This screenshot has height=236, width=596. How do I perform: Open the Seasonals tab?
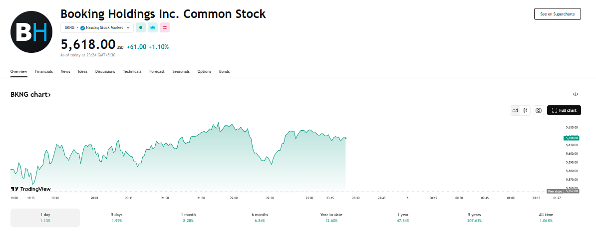181,71
